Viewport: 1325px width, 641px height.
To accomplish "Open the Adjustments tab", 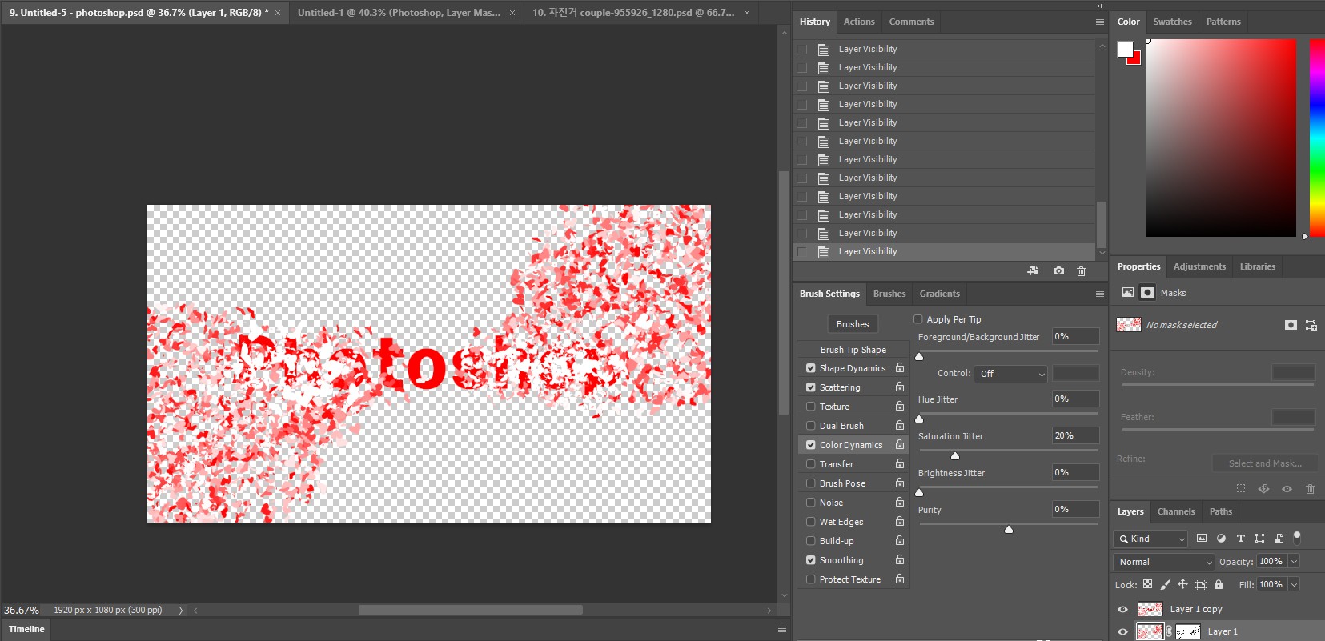I will point(1199,266).
